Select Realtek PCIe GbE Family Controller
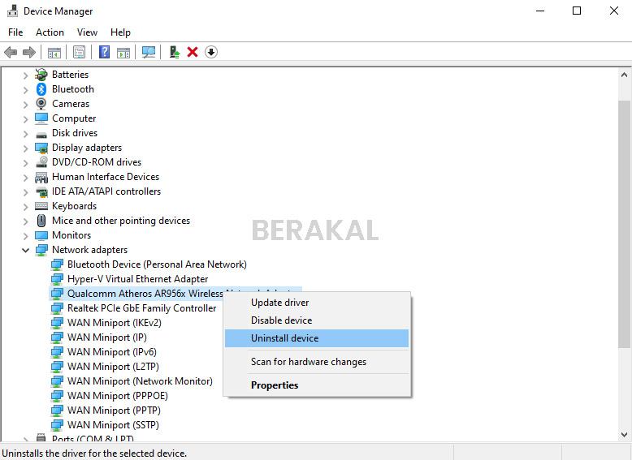 tap(141, 308)
